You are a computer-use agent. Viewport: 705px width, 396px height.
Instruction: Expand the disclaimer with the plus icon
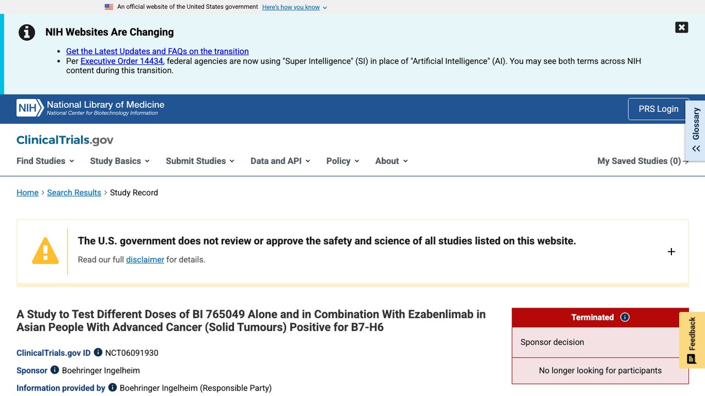pyautogui.click(x=671, y=252)
